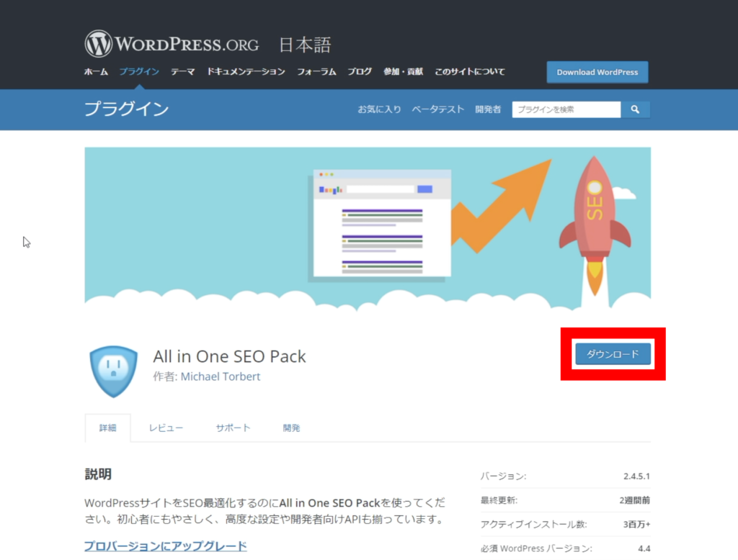Image resolution: width=738 pixels, height=560 pixels.
Task: Click the 最終更新: label
Action: click(499, 500)
